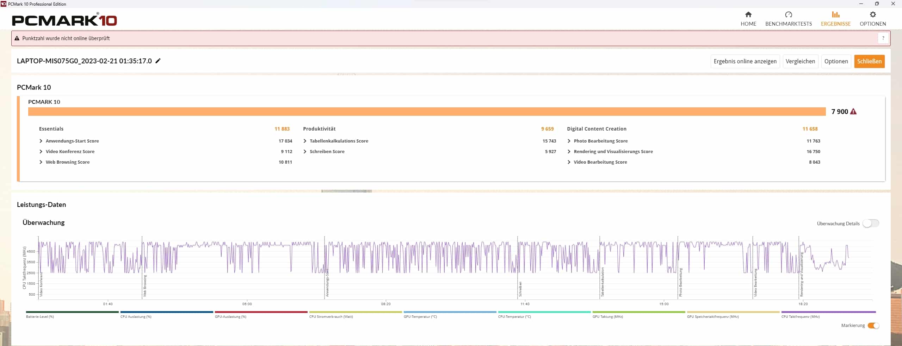This screenshot has width=902, height=346.
Task: Close result with the Schließen button
Action: 869,61
